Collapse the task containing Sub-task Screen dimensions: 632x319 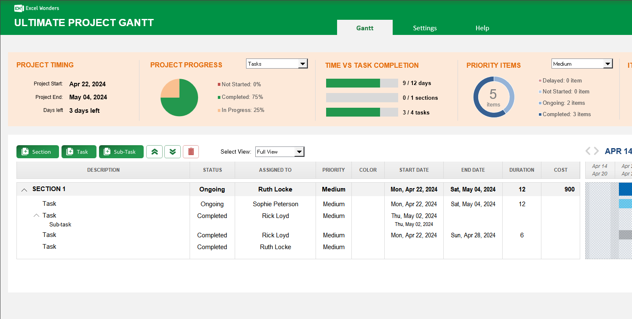pyautogui.click(x=36, y=215)
